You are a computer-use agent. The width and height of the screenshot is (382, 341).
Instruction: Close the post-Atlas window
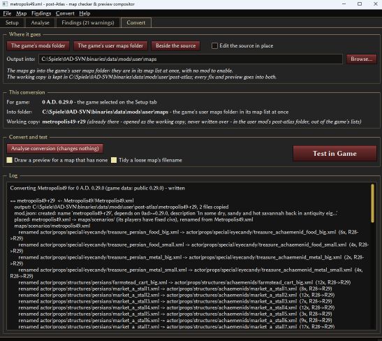pos(376,4)
